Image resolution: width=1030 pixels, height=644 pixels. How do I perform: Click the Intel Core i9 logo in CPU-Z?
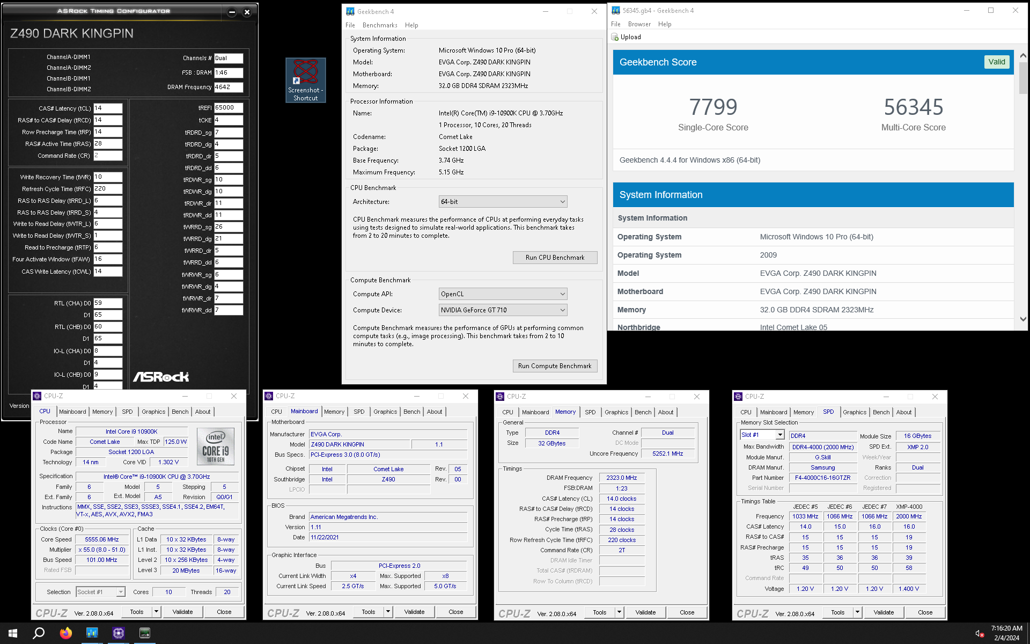(216, 446)
